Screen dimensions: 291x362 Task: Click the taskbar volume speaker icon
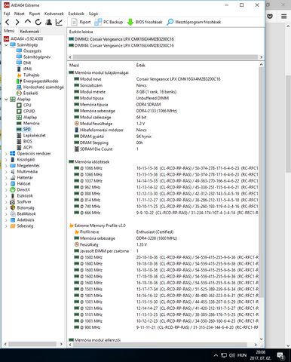(x=231, y=355)
